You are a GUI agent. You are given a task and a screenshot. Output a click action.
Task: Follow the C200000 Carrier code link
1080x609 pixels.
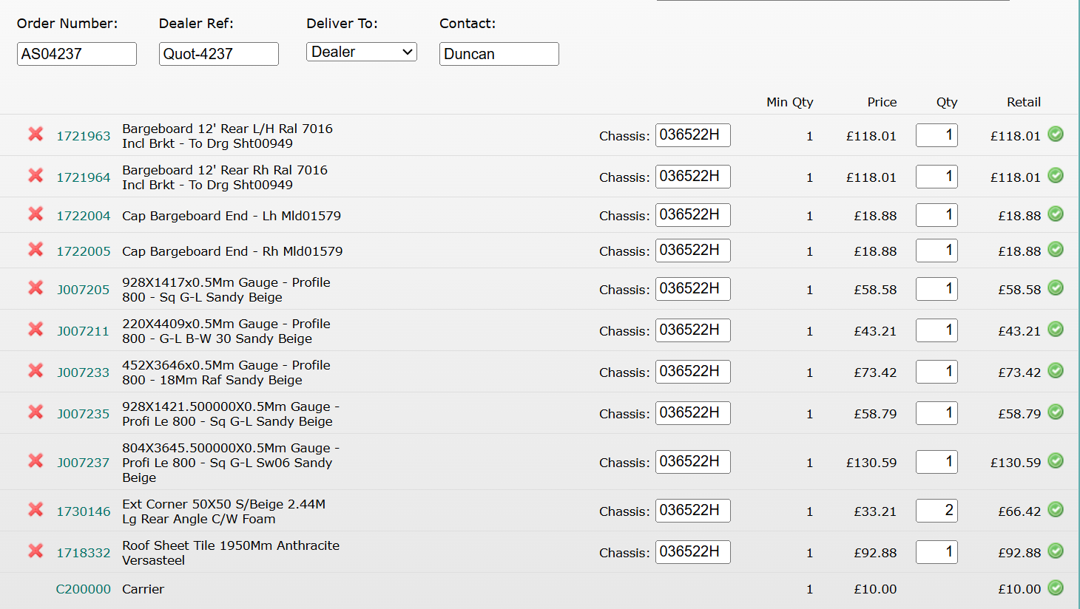tap(84, 589)
